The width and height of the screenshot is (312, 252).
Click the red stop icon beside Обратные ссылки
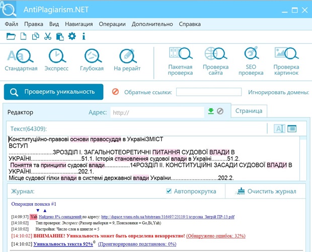115,92
